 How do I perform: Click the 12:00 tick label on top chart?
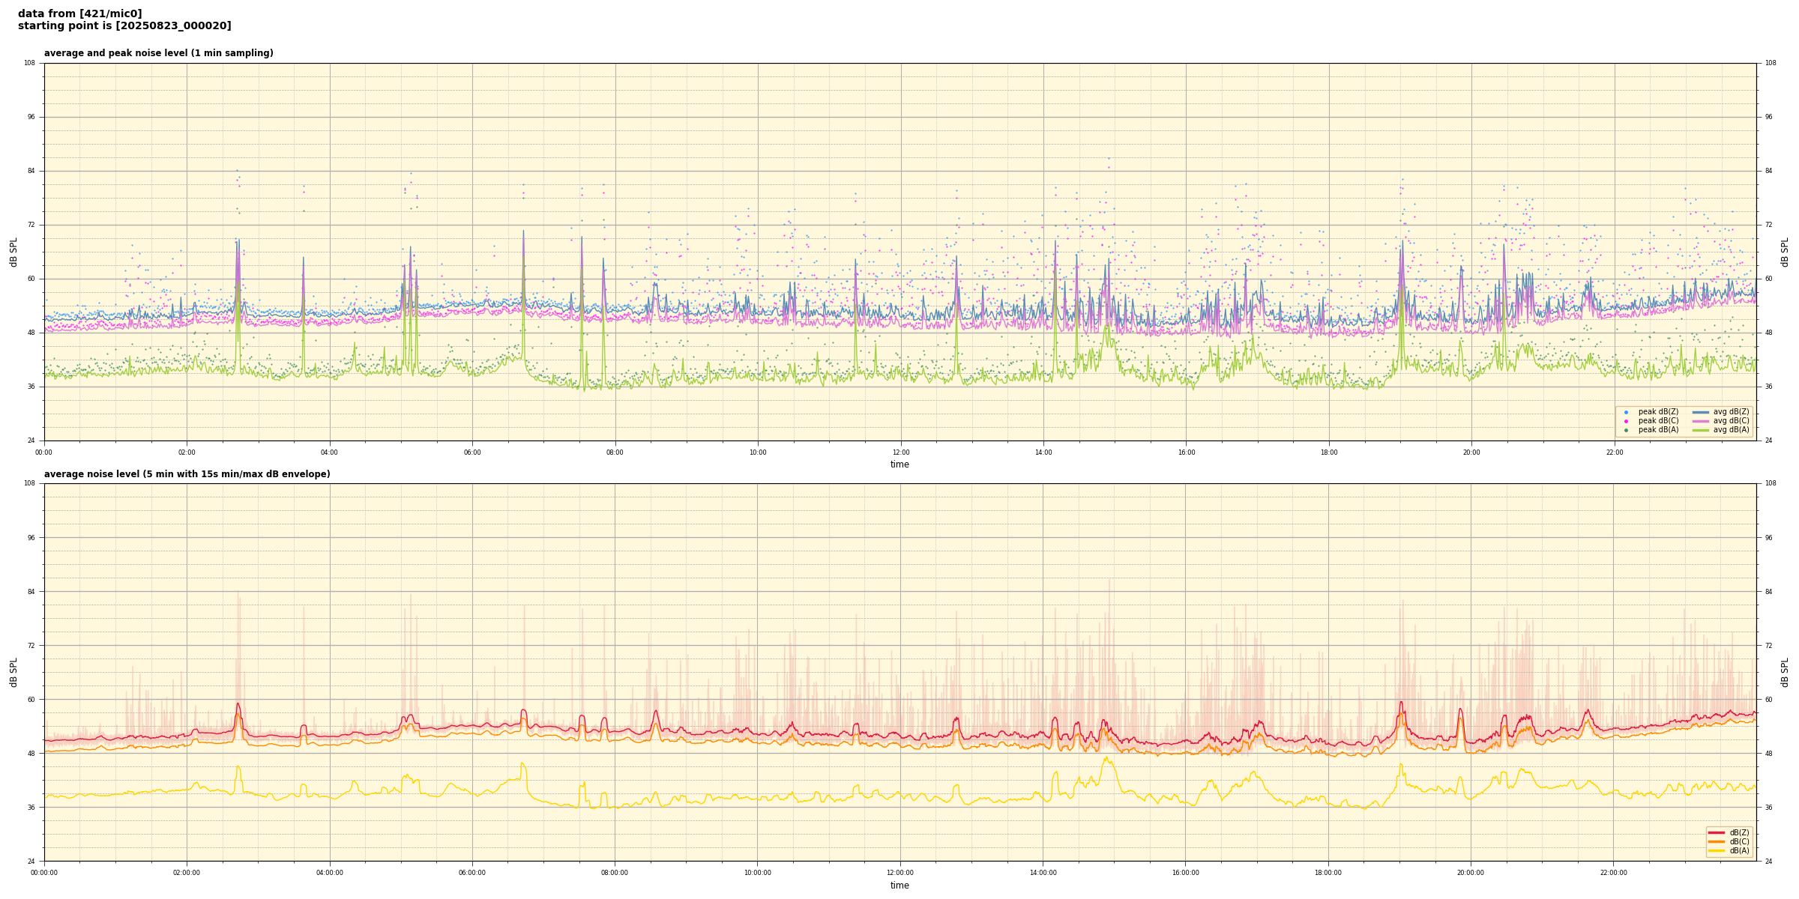pos(900,452)
